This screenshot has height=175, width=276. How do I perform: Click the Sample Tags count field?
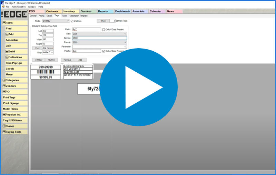(112, 21)
